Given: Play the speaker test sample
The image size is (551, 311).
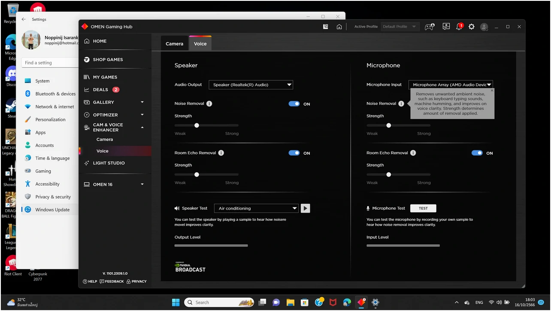Looking at the screenshot, I should tap(305, 208).
